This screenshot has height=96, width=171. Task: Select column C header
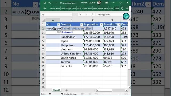tap(93, 20)
